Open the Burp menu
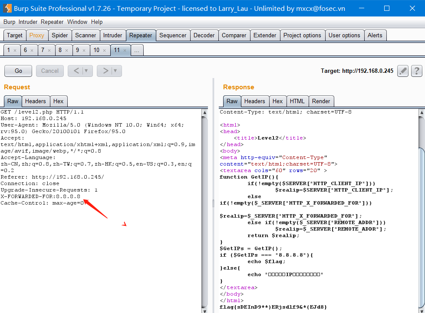 pos(9,22)
